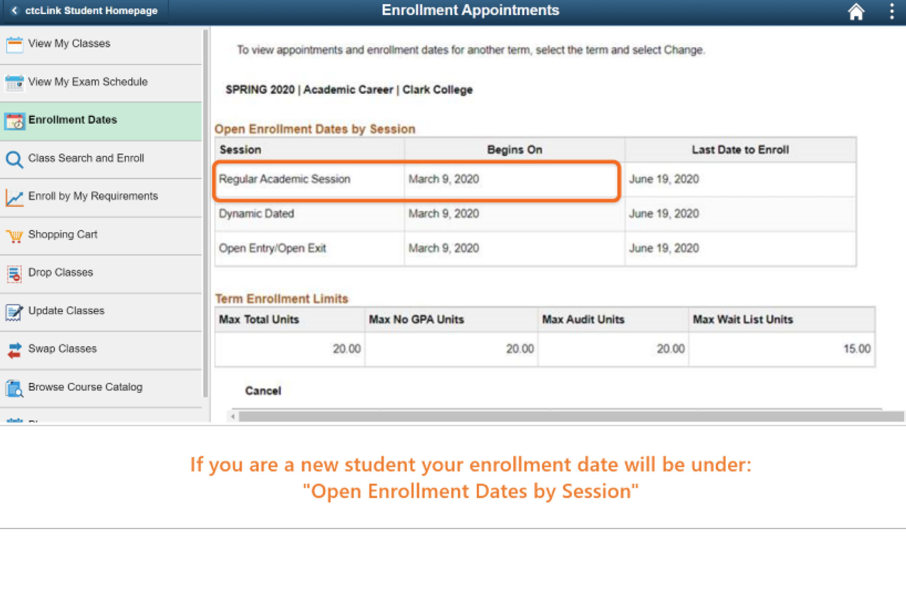The width and height of the screenshot is (906, 602).
Task: Click the Browse Course Catalog icon
Action: click(x=14, y=388)
